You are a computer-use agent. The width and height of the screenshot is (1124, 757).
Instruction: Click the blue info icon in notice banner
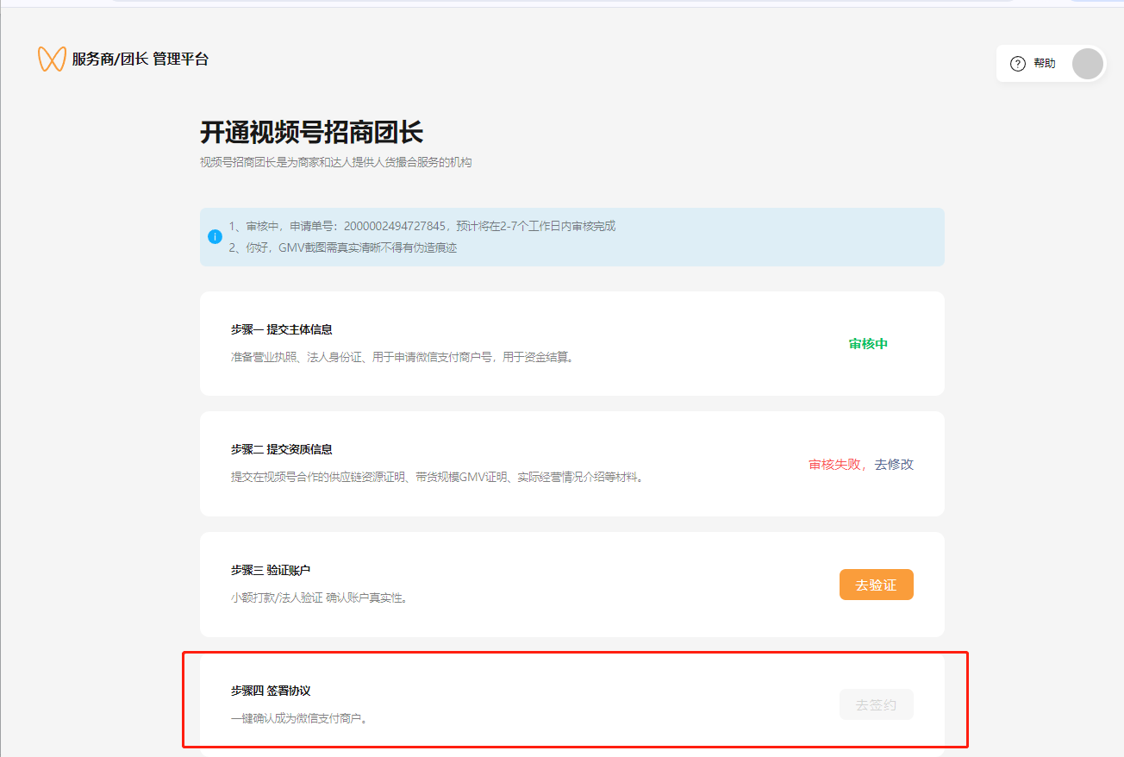215,236
